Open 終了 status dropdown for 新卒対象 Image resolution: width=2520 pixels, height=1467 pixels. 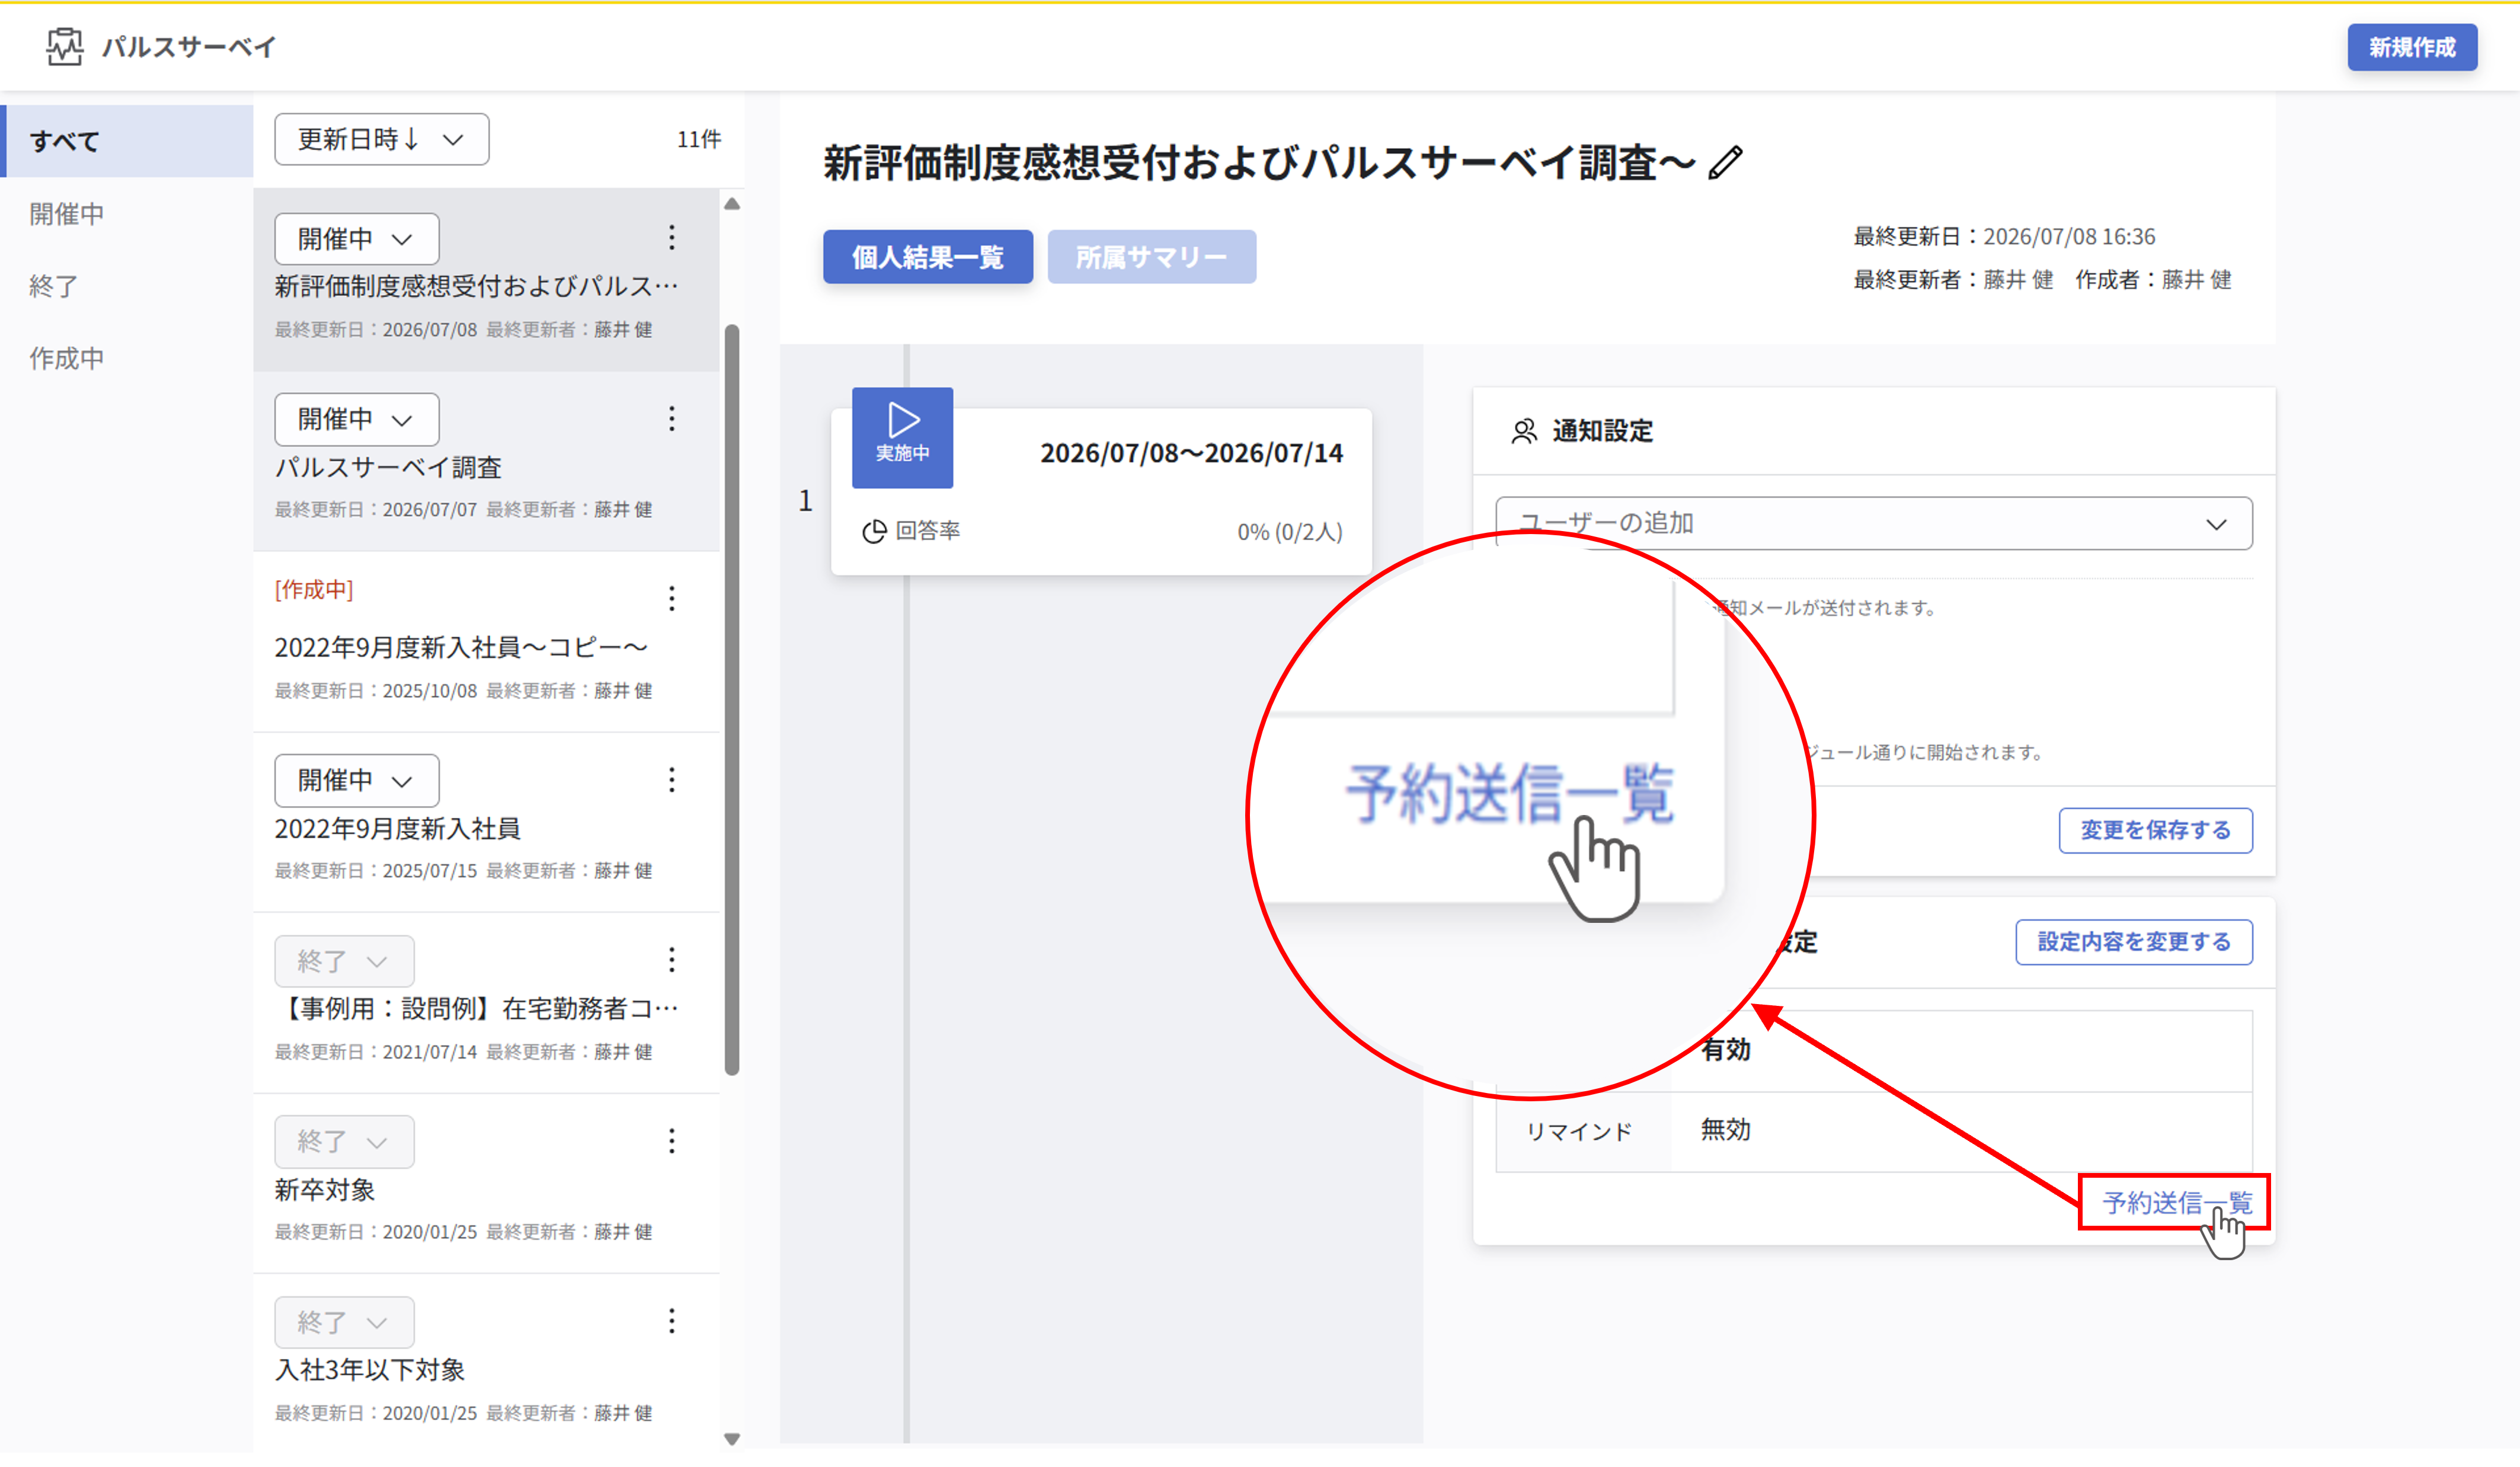coord(344,1141)
